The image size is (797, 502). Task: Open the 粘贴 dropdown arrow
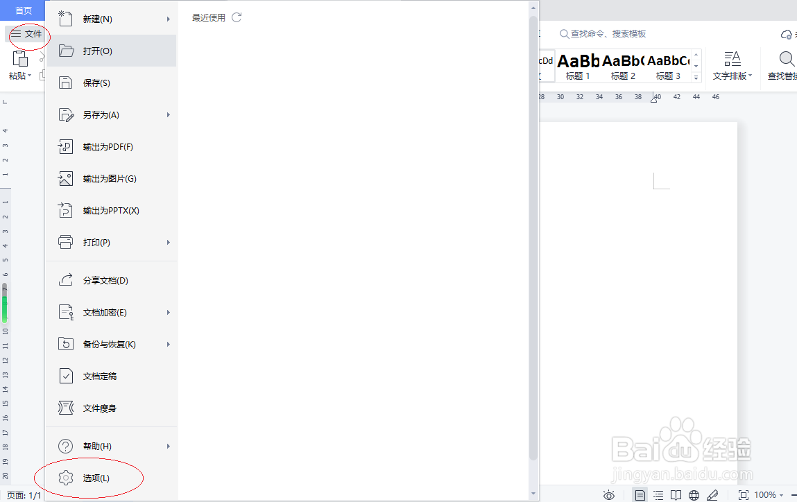30,76
